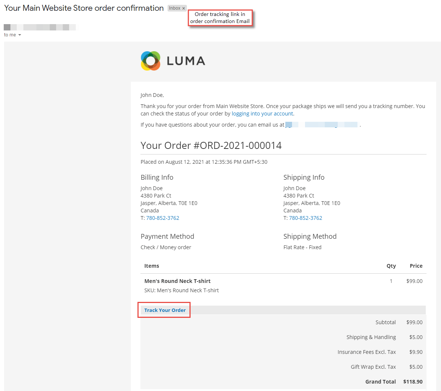The height and width of the screenshot is (391, 441).
Task: Select the email subject line text
Action: point(83,8)
